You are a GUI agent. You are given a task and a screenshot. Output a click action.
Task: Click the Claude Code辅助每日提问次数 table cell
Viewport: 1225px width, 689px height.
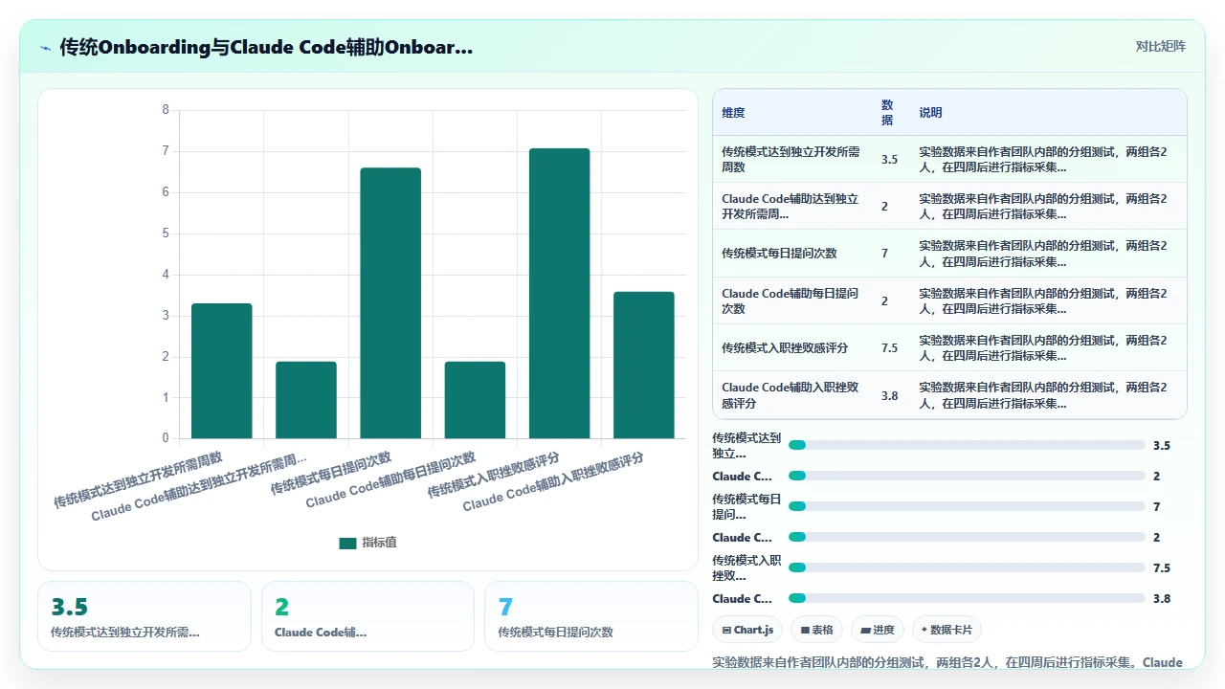(791, 300)
